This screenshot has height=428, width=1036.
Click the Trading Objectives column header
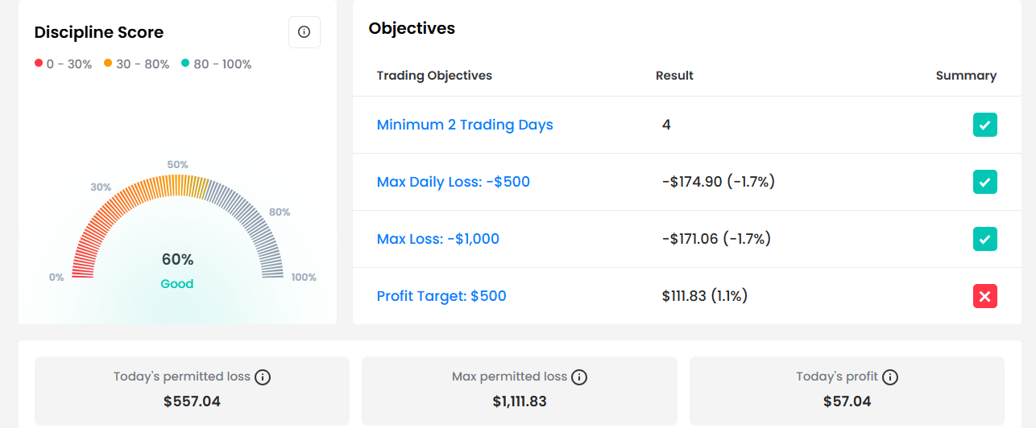[434, 76]
